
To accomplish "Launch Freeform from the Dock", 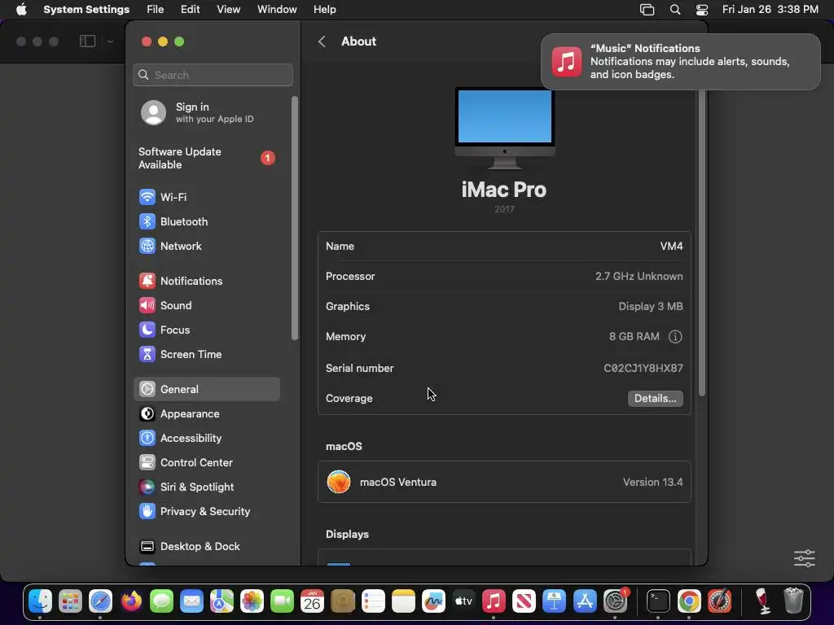I will pos(433,601).
